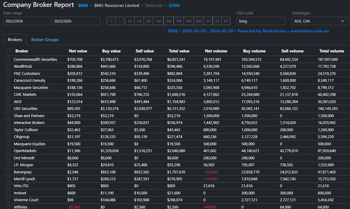The height and width of the screenshot is (209, 350).
Task: Check the Canaccord Genuity row checkbox
Action: pos(8,81)
